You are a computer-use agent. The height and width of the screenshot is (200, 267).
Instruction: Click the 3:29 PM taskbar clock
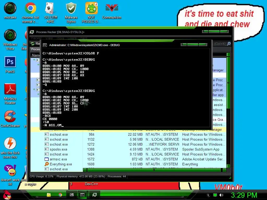(244, 195)
